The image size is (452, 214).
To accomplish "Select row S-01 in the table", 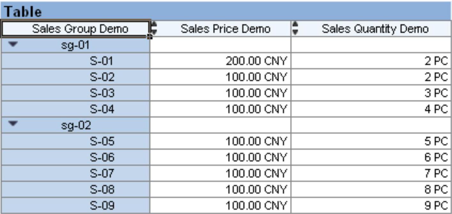I will pyautogui.click(x=102, y=61).
